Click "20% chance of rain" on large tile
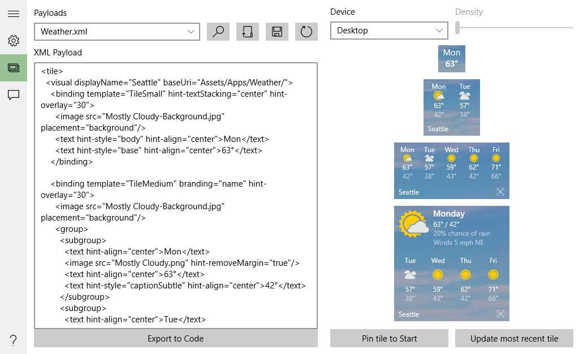Viewport: 579px width, 354px height. (461, 234)
